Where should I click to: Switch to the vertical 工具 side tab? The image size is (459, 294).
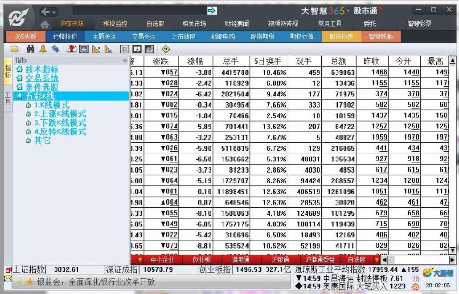[x=8, y=98]
